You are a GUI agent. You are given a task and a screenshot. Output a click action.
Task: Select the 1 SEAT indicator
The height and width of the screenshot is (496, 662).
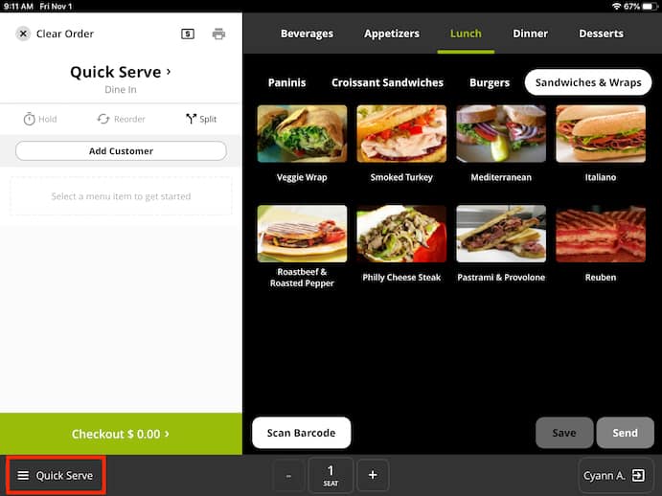point(331,475)
